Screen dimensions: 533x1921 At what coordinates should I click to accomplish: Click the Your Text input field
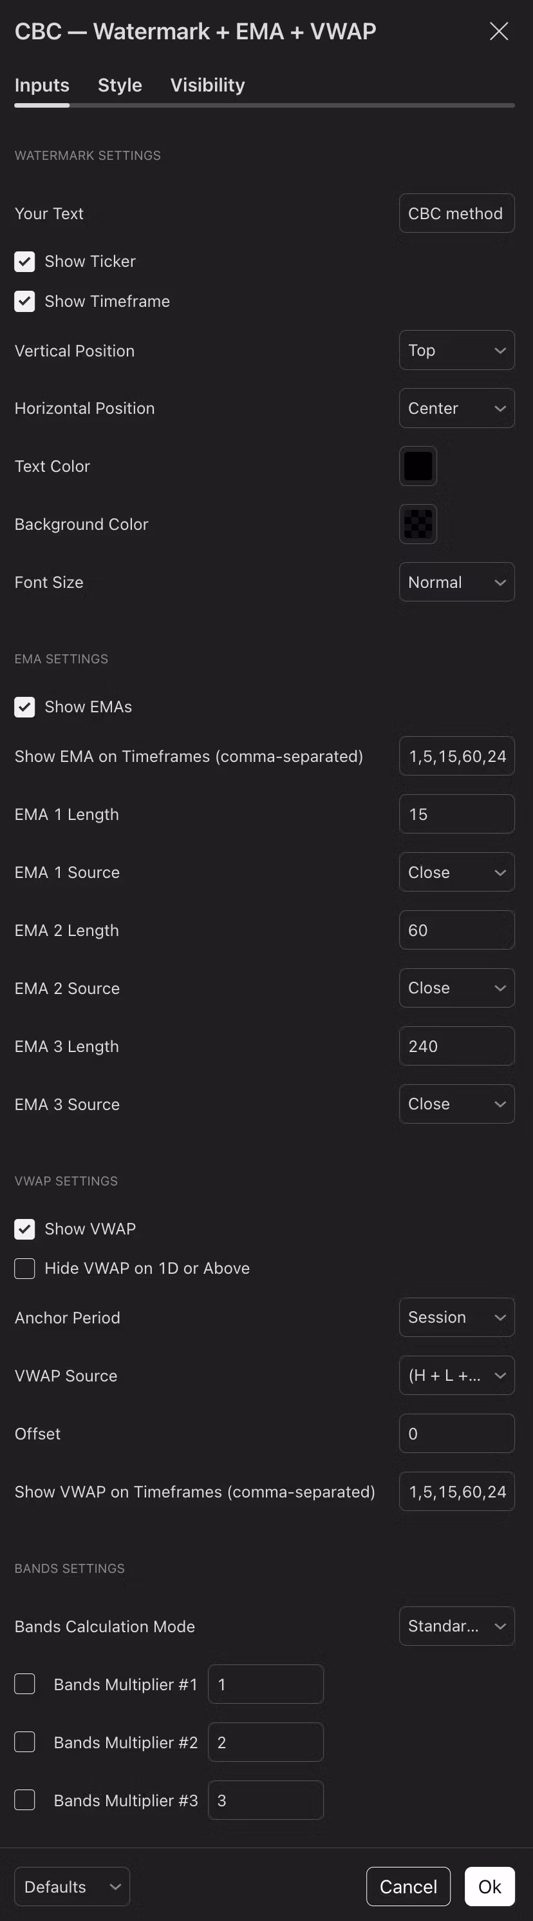[x=456, y=213]
